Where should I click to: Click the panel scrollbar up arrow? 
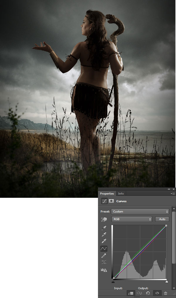tap(174, 209)
